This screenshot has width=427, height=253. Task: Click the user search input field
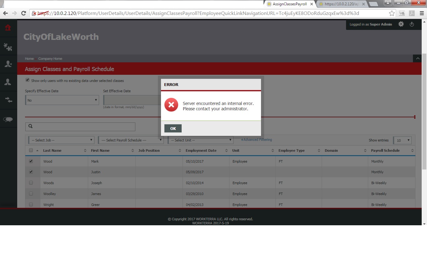pyautogui.click(x=84, y=126)
